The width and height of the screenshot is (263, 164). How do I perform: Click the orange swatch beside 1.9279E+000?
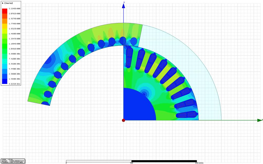click(5, 21)
